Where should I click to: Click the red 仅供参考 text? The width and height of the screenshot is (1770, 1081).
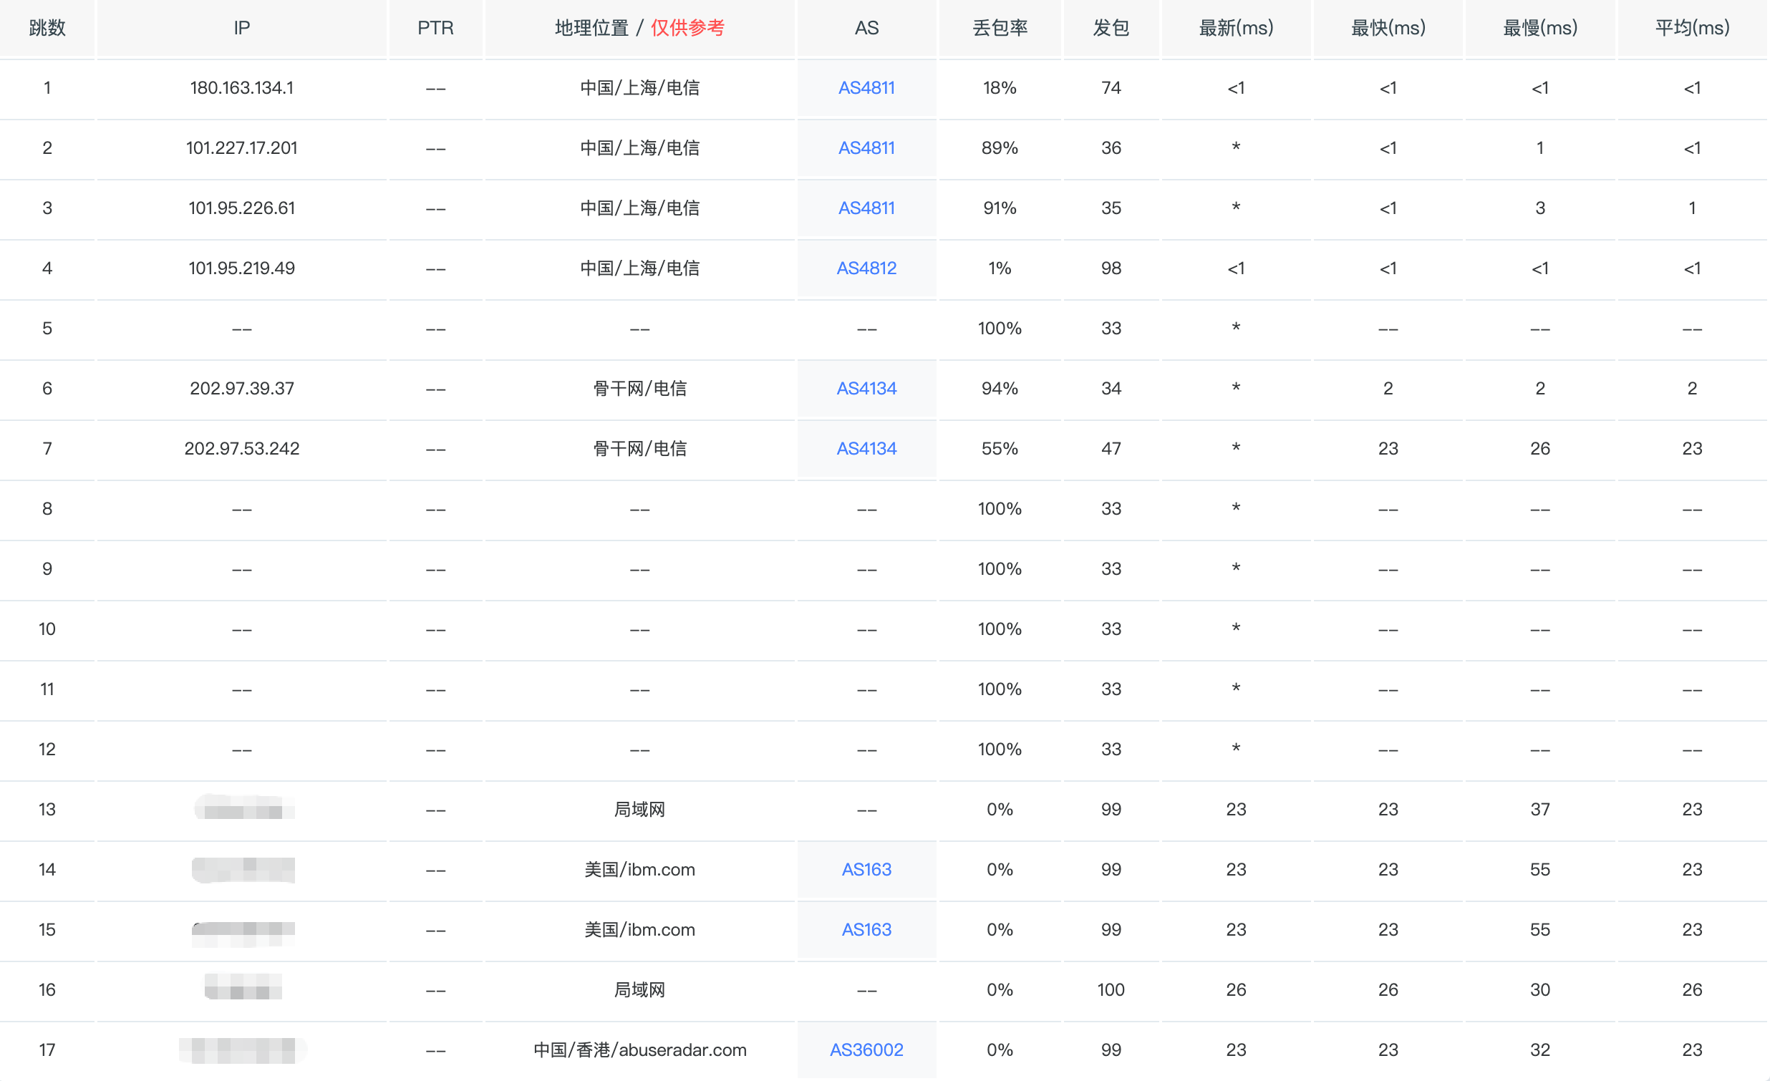688,28
